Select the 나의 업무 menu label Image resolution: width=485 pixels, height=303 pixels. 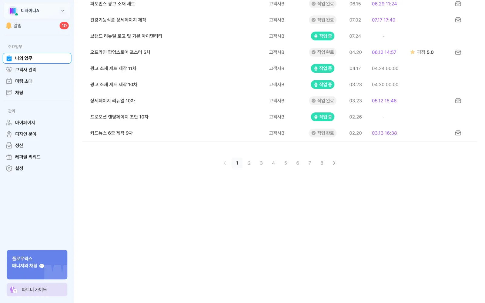click(x=24, y=58)
